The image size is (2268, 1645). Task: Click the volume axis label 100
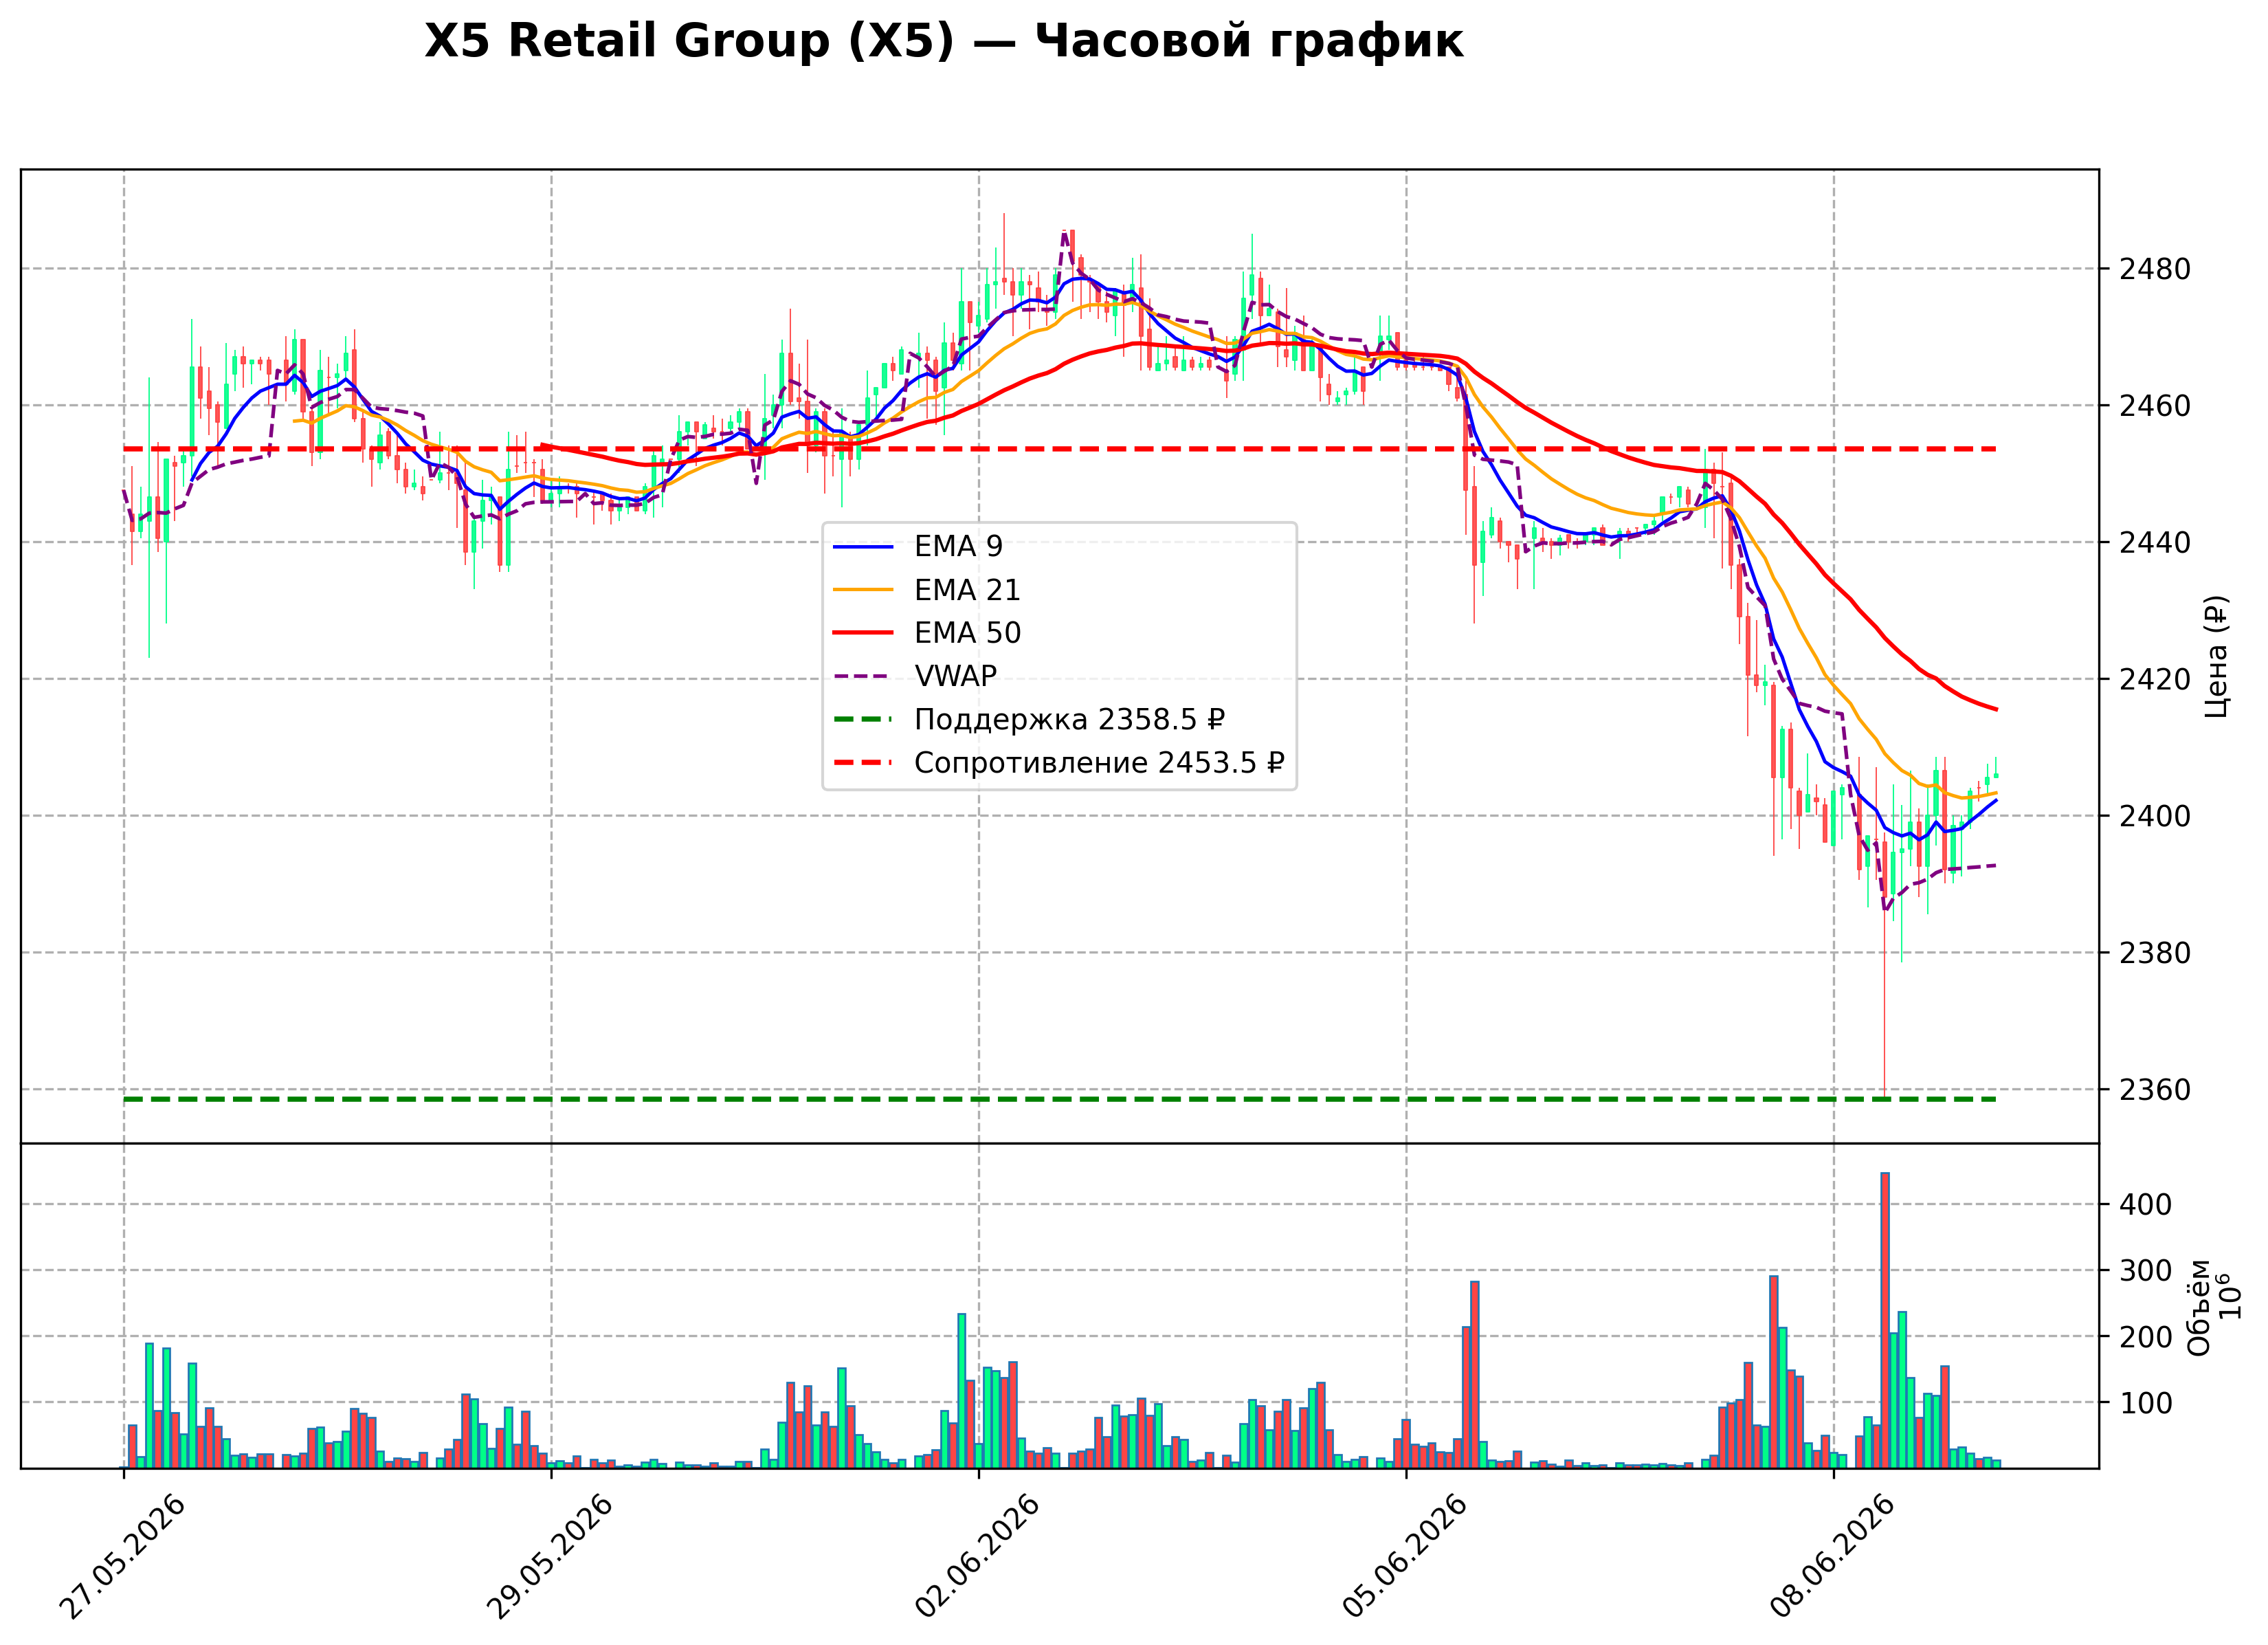[2146, 1404]
